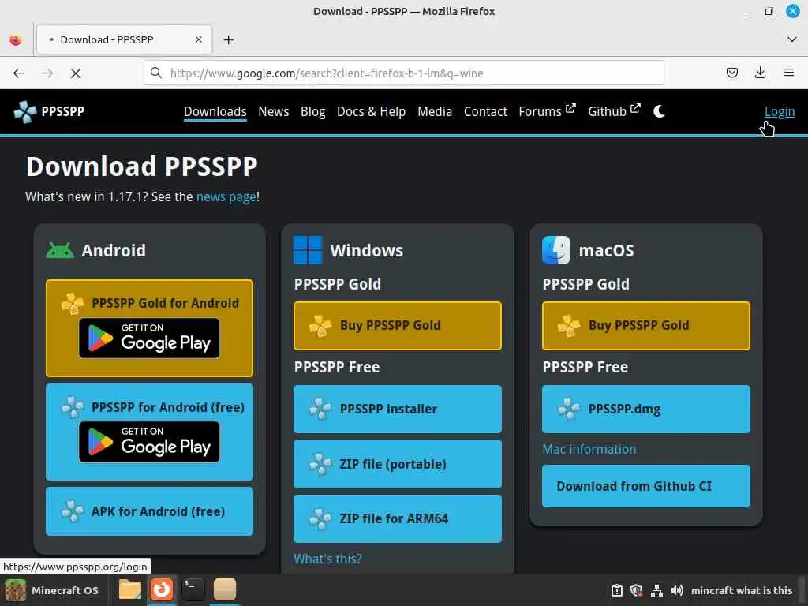
Task: Click the Login link
Action: [x=779, y=111]
